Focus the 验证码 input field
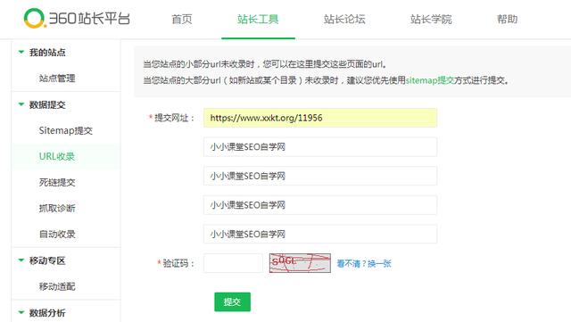Screen dimensions: 571x322 [x=233, y=263]
